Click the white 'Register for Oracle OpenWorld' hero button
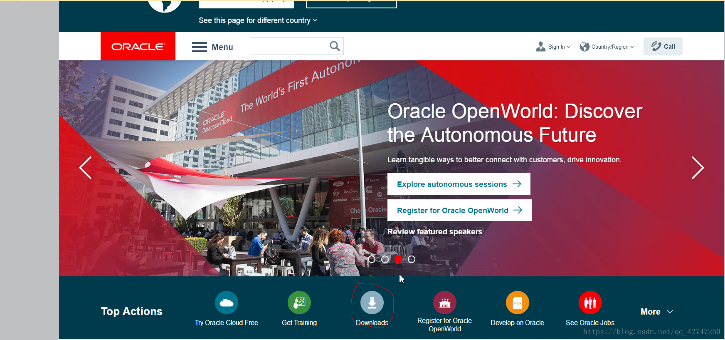The image size is (725, 340). (x=459, y=210)
